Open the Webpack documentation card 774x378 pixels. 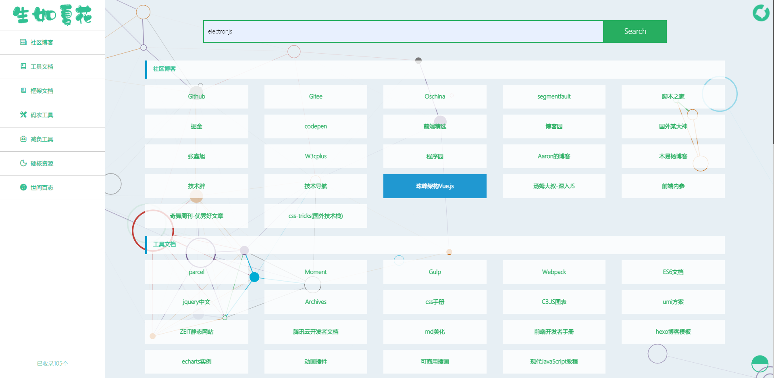coord(554,272)
